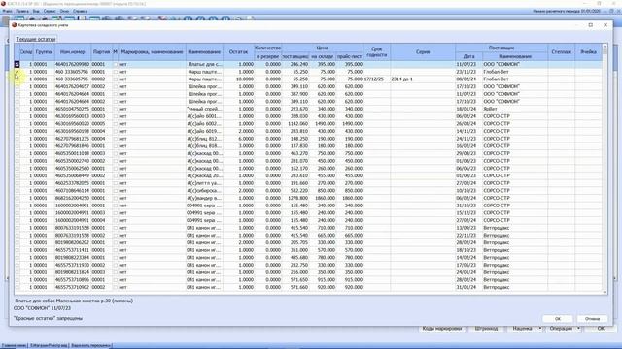Click the Ячейка column header
The height and width of the screenshot is (349, 622).
click(588, 51)
